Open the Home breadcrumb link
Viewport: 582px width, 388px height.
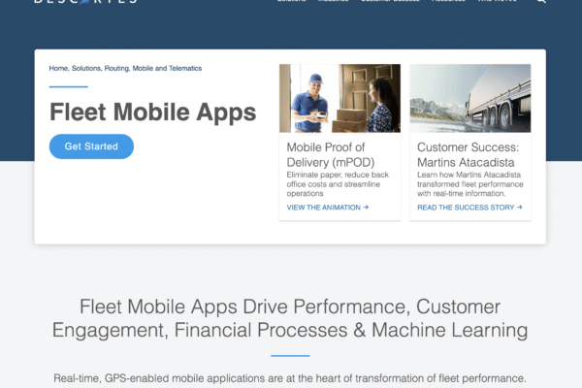(58, 68)
